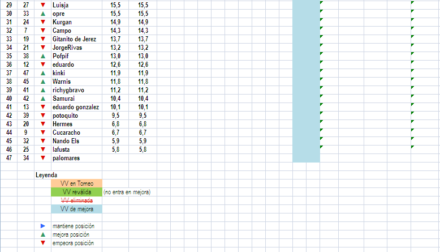Select first 11,8 score in Warnis row

115,82
